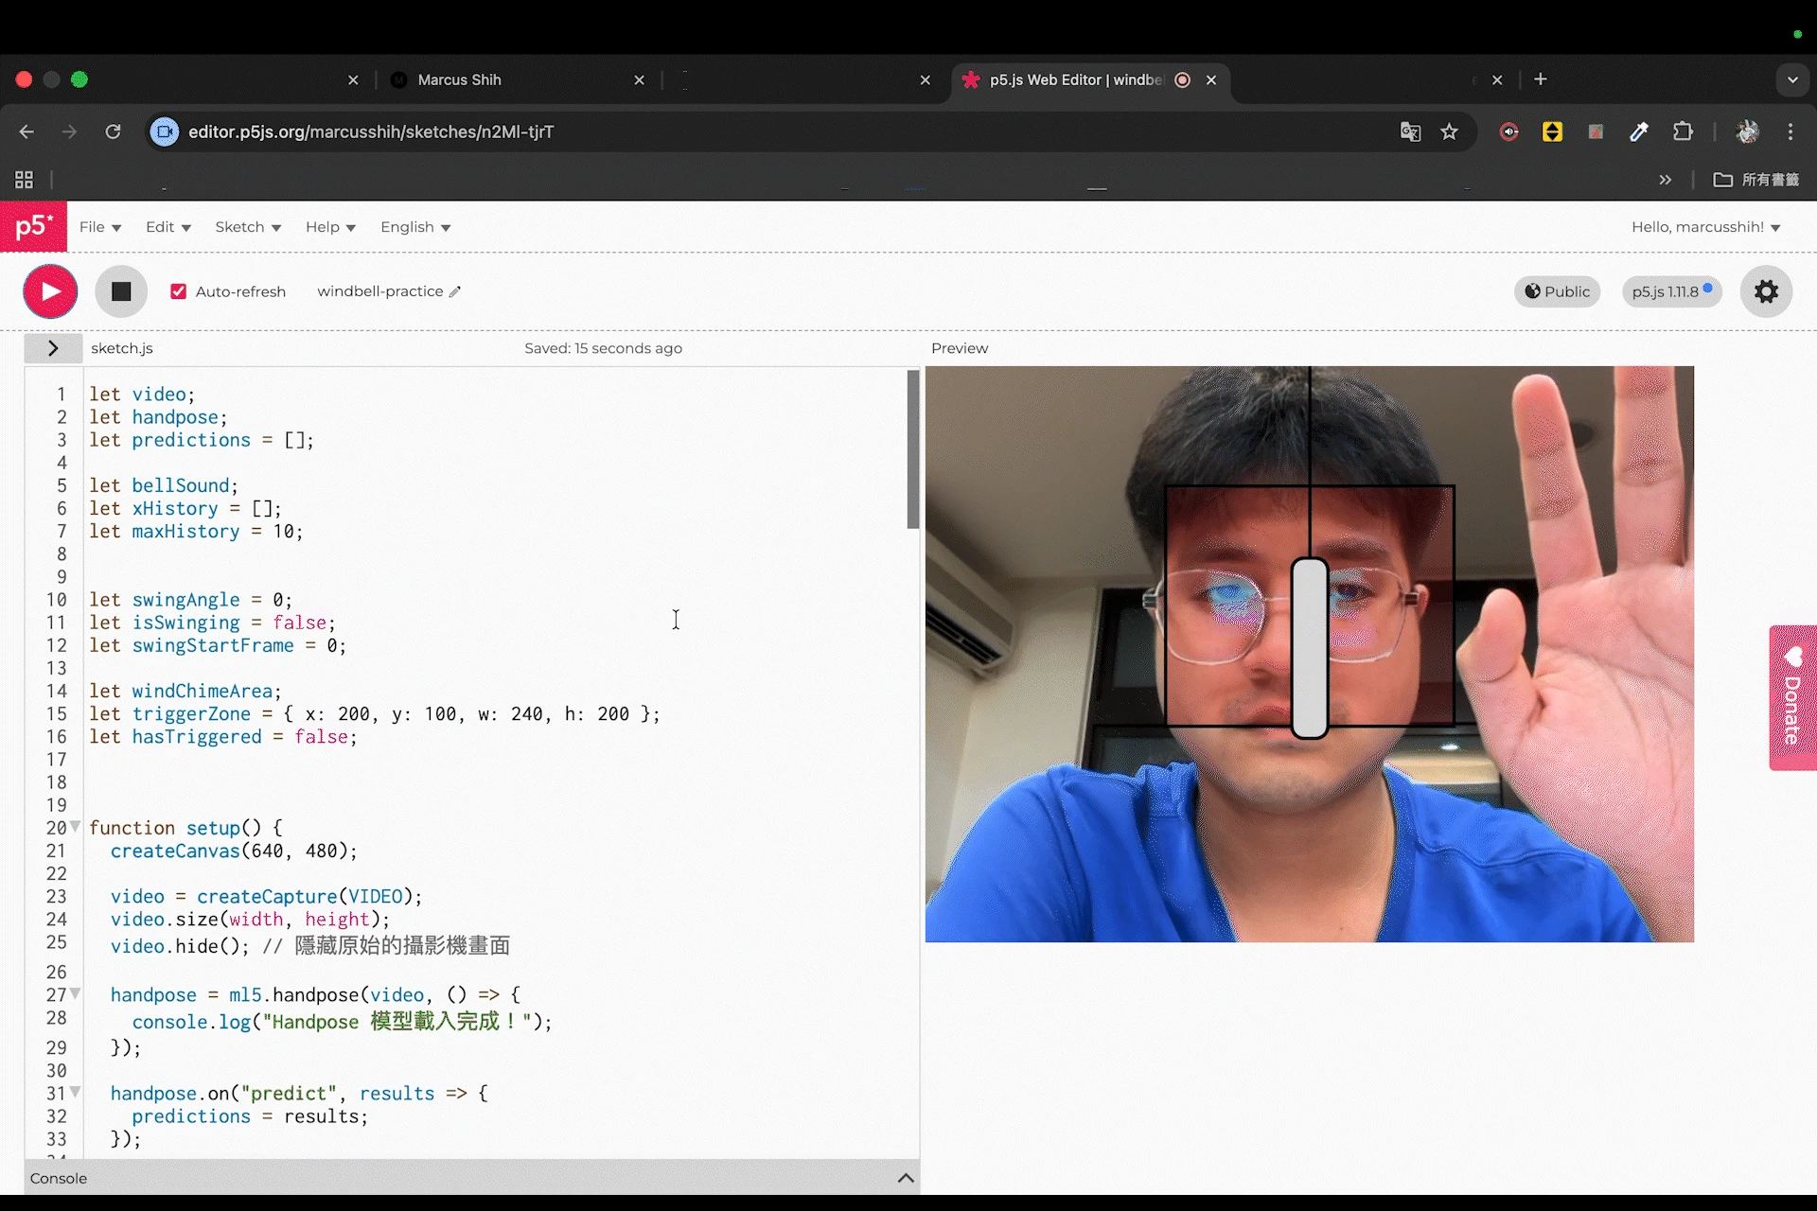
Task: Open the apps grid in bookmarks bar
Action: [x=25, y=180]
